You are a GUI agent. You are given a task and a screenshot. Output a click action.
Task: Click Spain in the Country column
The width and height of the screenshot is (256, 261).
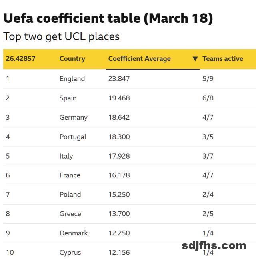pyautogui.click(x=68, y=98)
